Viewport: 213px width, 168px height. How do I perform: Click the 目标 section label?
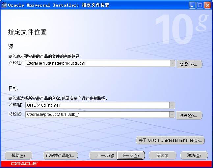[13, 88]
